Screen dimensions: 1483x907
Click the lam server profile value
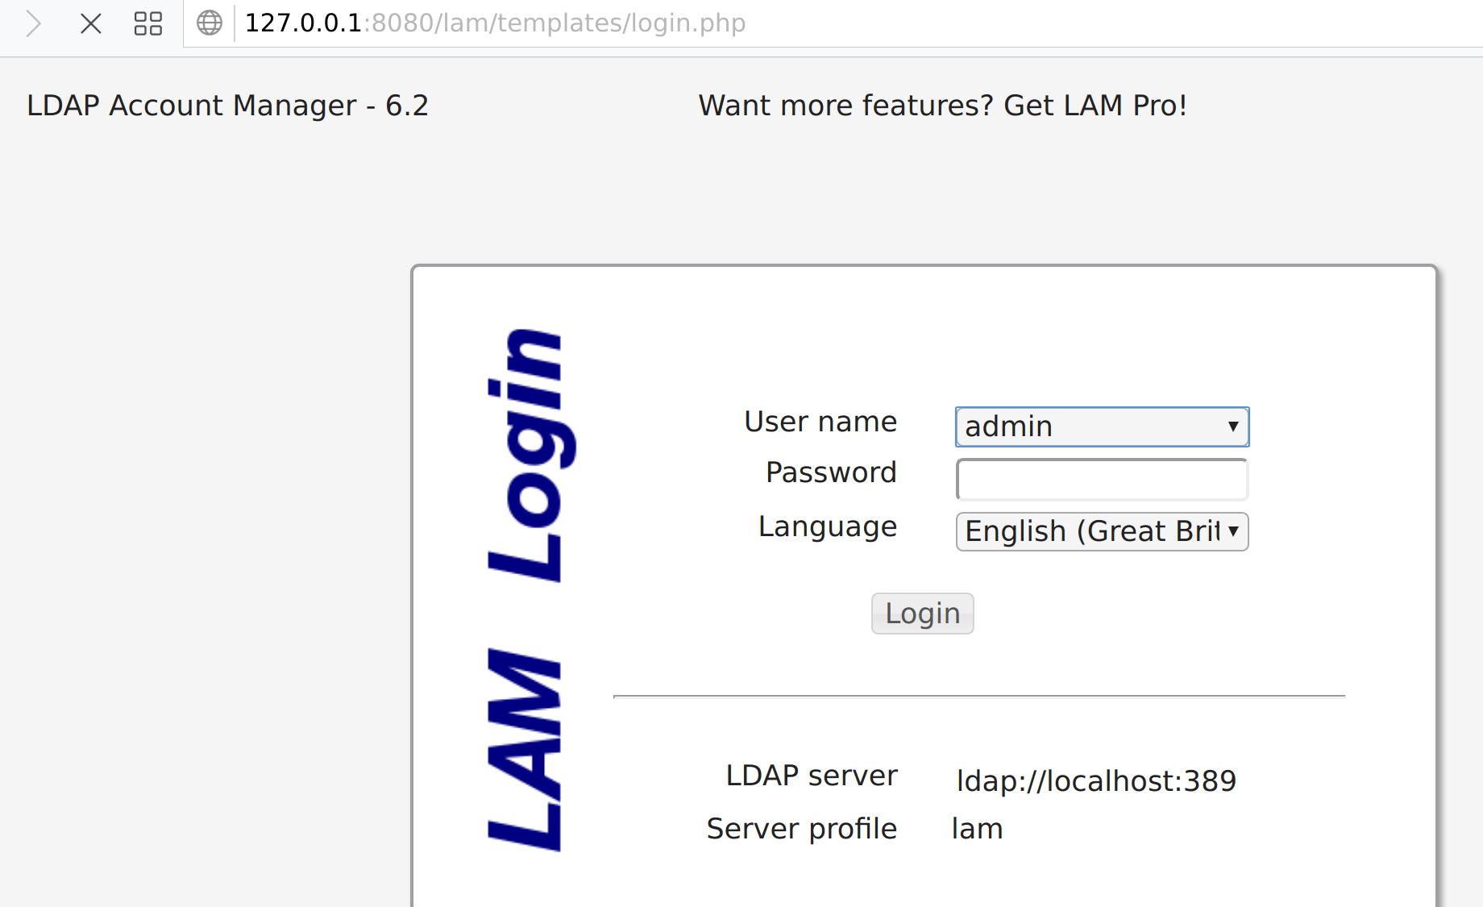(x=977, y=829)
